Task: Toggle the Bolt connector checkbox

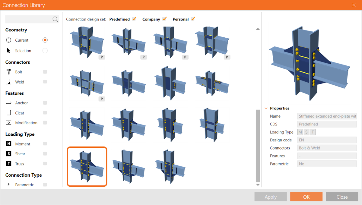Action: click(45, 72)
